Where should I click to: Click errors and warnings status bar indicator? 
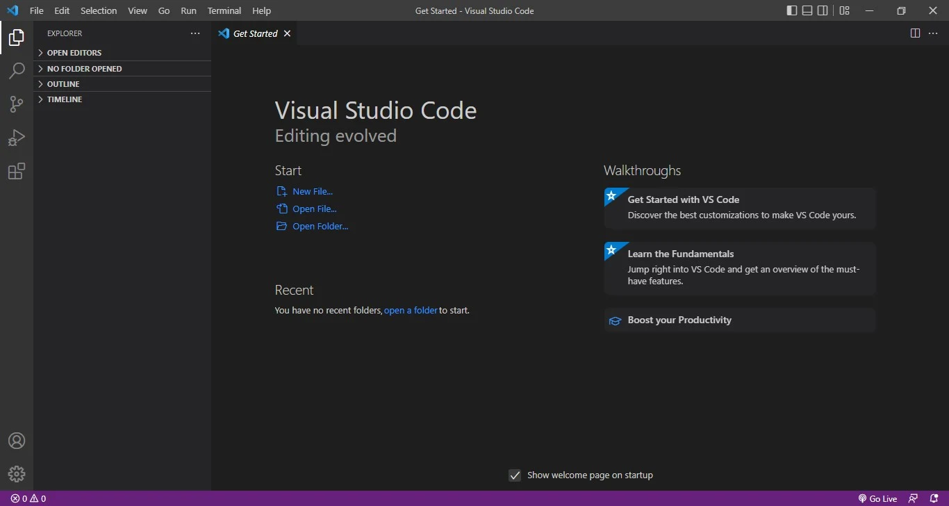pyautogui.click(x=28, y=498)
